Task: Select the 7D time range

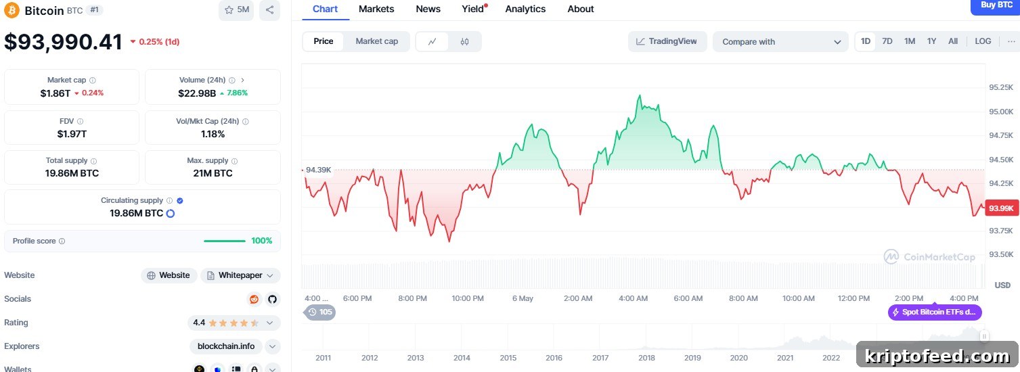Action: (887, 41)
